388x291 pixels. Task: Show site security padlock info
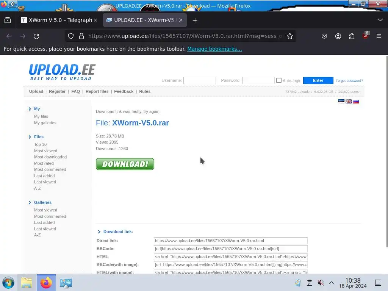(x=81, y=36)
